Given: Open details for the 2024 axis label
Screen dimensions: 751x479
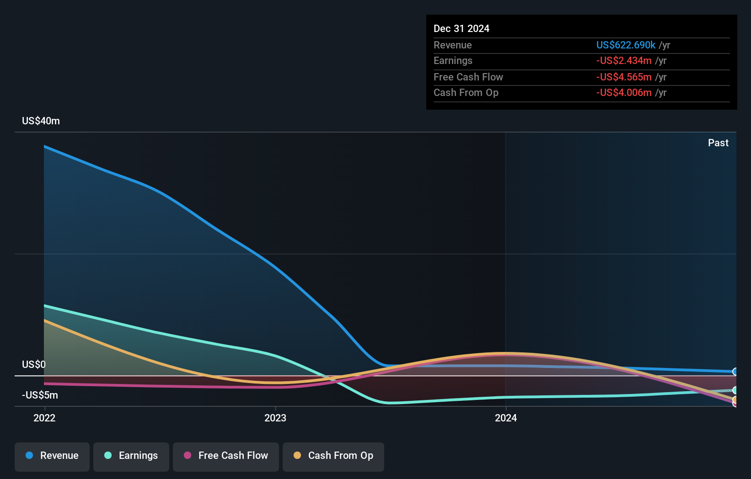Looking at the screenshot, I should pos(505,418).
